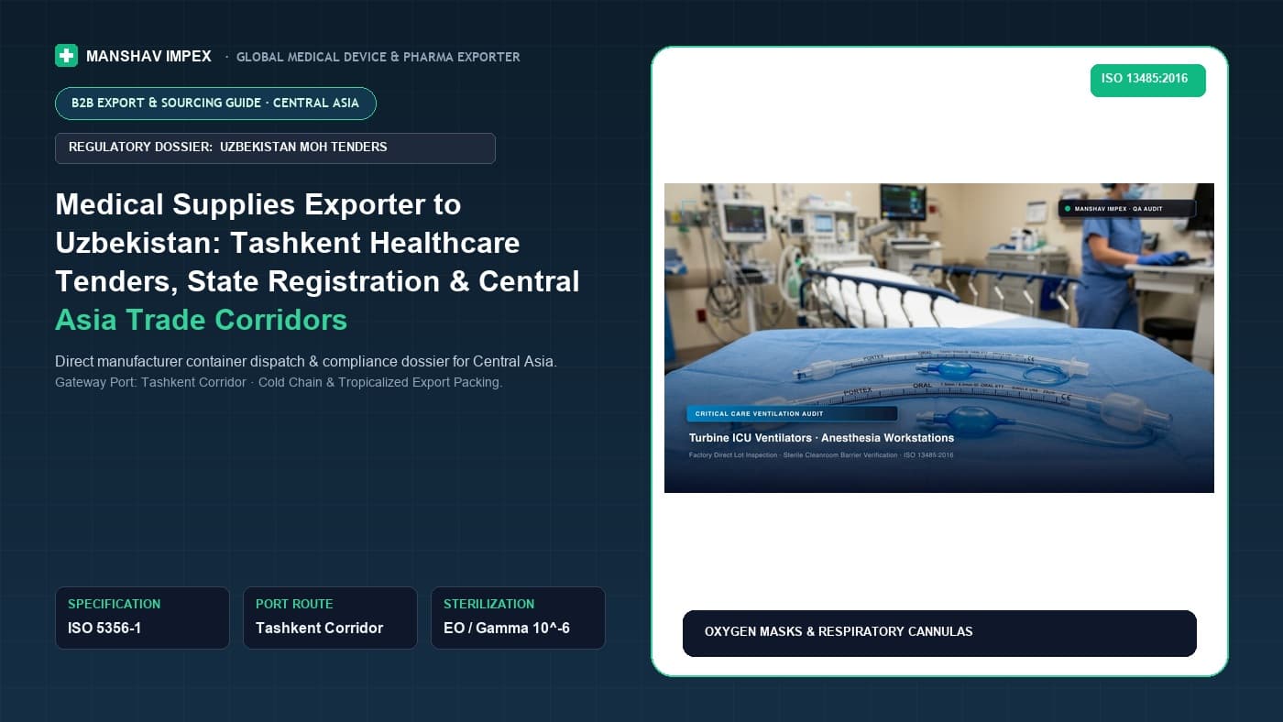This screenshot has width=1283, height=722.
Task: Click the green medical cross logo icon
Action: click(66, 56)
